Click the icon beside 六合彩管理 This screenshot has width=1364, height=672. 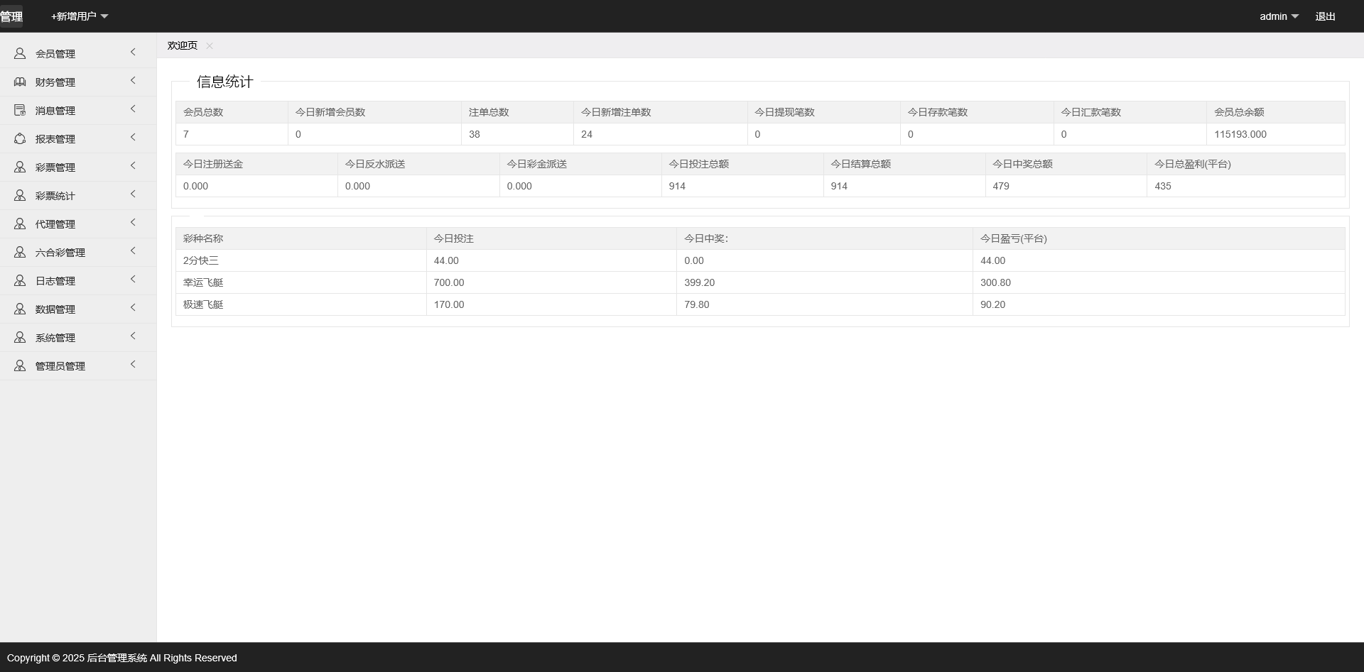click(20, 252)
